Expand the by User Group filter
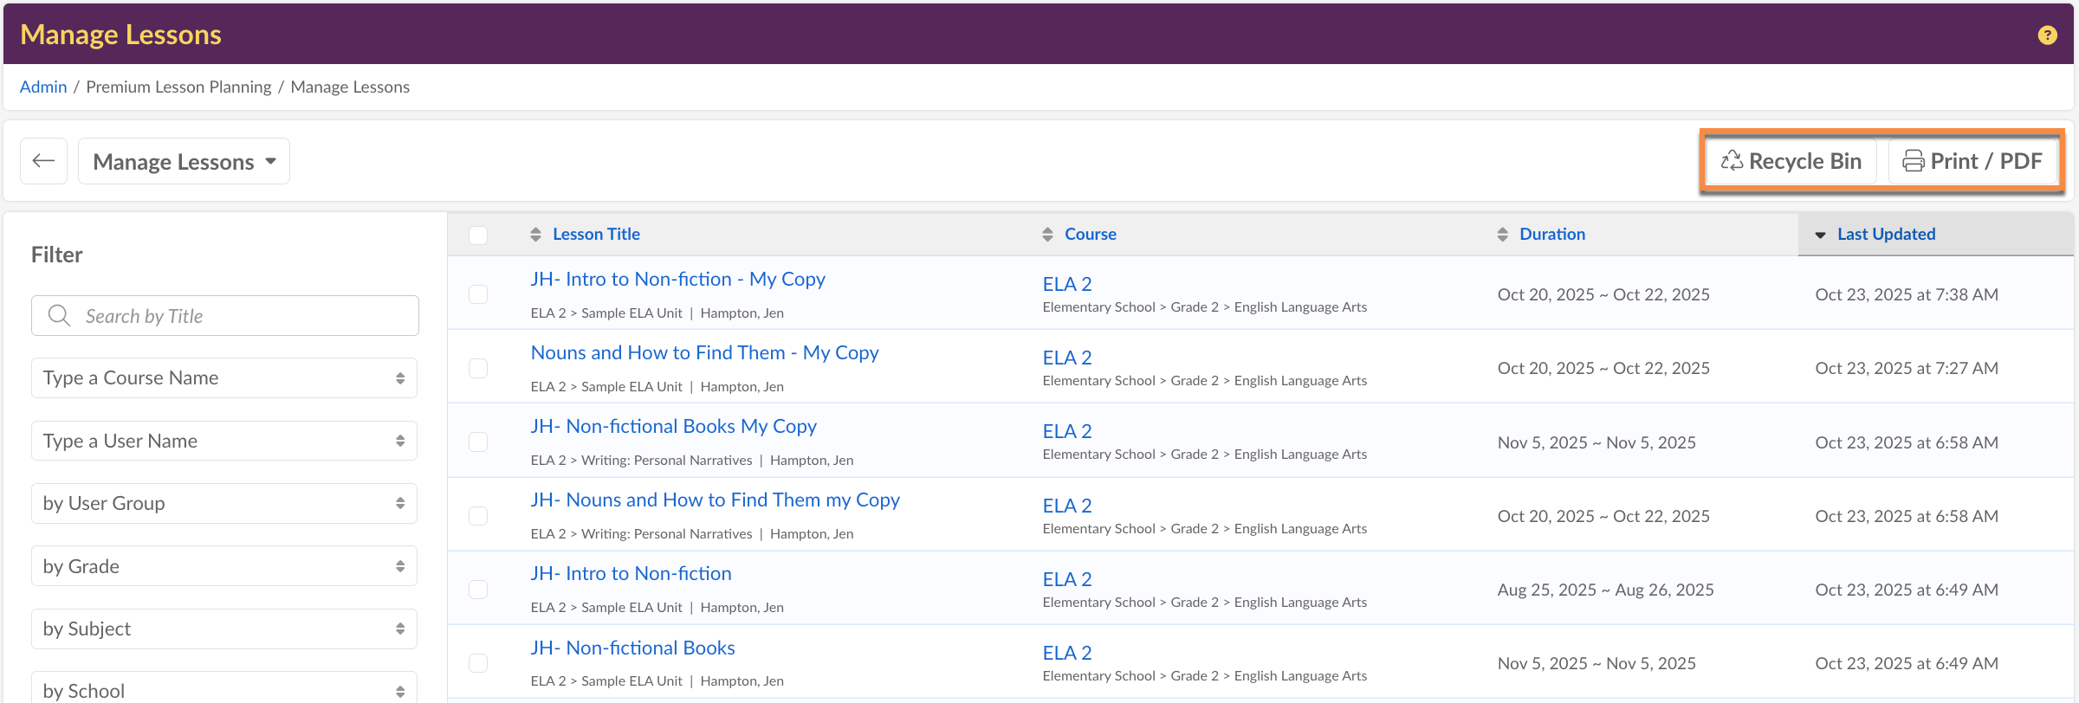The width and height of the screenshot is (2079, 703). click(224, 503)
